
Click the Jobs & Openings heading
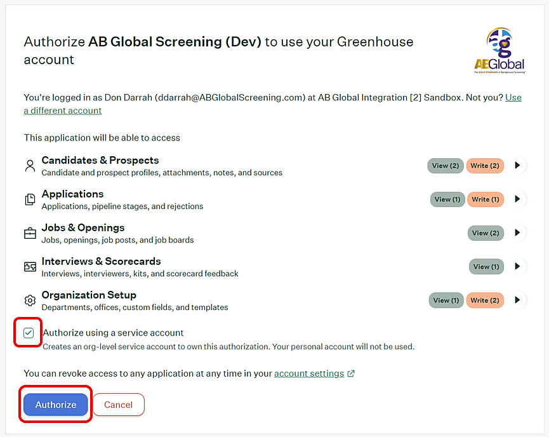pos(83,227)
